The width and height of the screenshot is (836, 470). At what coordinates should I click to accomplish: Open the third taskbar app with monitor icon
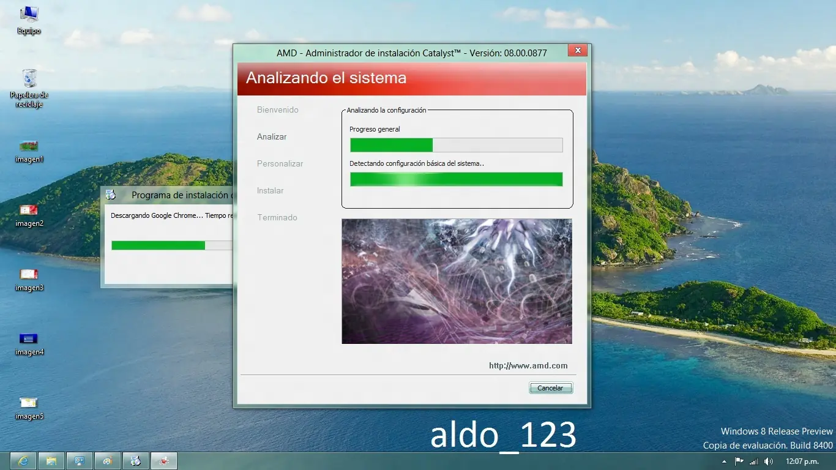pyautogui.click(x=79, y=461)
